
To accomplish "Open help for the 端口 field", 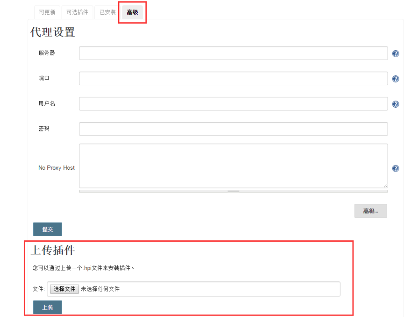I will [395, 78].
